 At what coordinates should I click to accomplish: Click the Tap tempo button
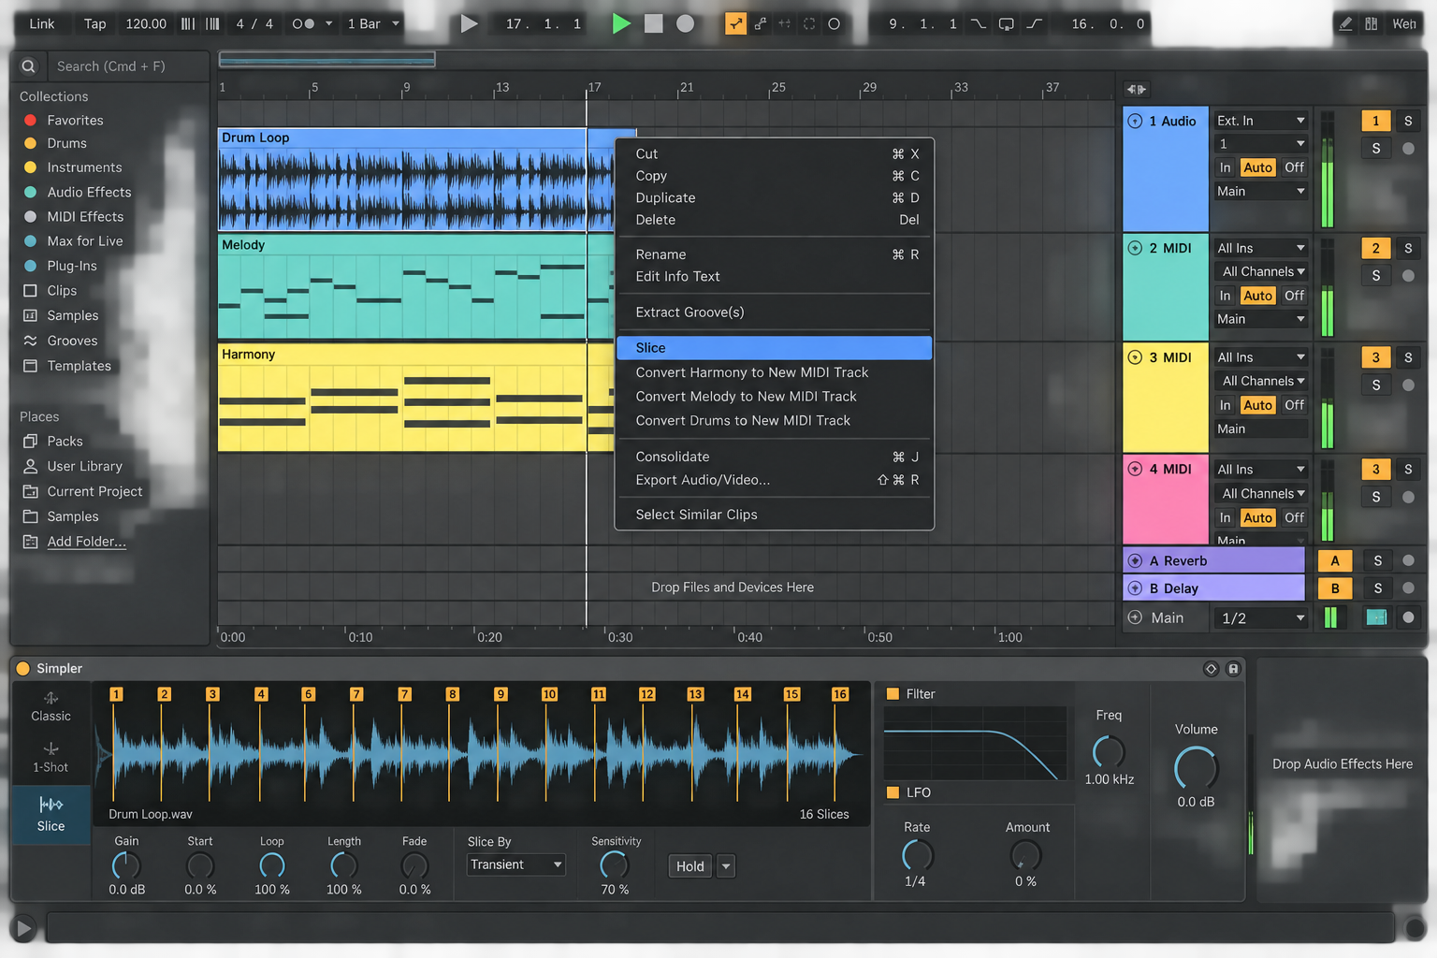click(x=95, y=23)
